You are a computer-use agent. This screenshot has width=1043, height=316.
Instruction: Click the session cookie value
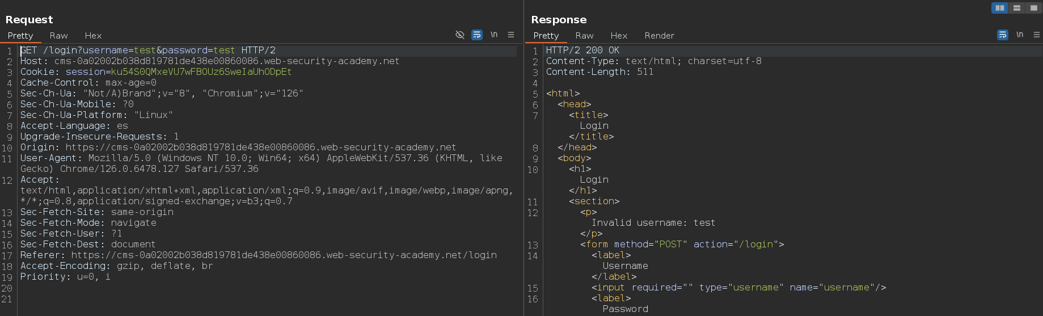coord(201,72)
